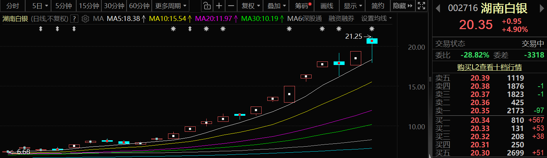Image resolution: width=547 pixels, height=158 pixels.
Task: Click the question mark help icon
Action: click(74, 19)
